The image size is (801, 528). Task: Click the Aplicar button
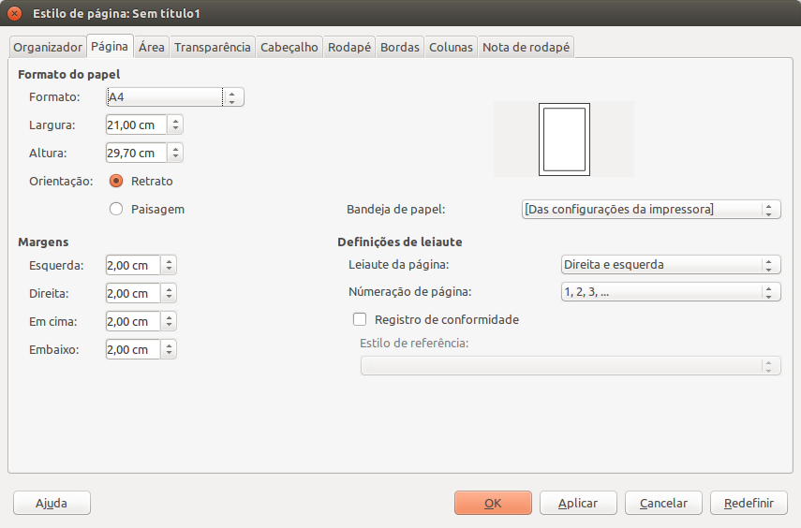[x=578, y=503]
